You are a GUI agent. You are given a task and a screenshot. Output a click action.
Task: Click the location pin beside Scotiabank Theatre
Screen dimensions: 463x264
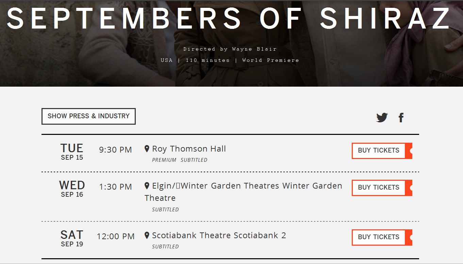(x=147, y=235)
